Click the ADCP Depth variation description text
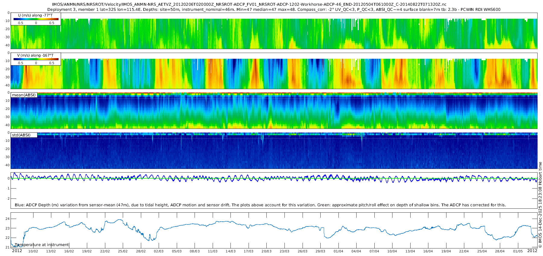Viewport: 543px width, 256px height. point(260,205)
